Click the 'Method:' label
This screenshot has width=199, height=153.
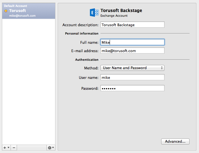click(91, 68)
